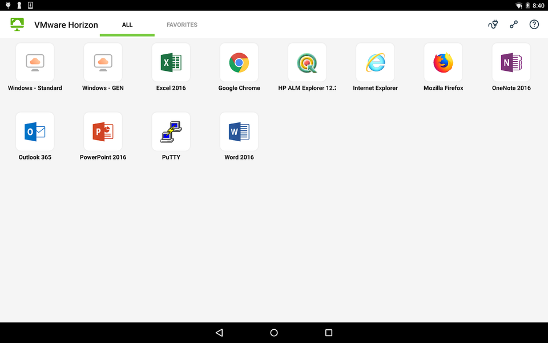Click the VMware Horizon logo
Viewport: 548px width, 343px height.
pos(17,25)
